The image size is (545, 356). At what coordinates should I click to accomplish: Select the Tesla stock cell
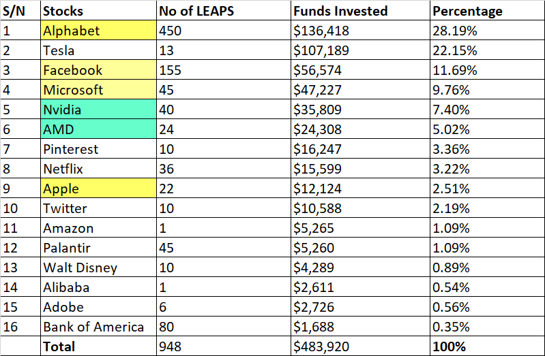pyautogui.click(x=98, y=50)
